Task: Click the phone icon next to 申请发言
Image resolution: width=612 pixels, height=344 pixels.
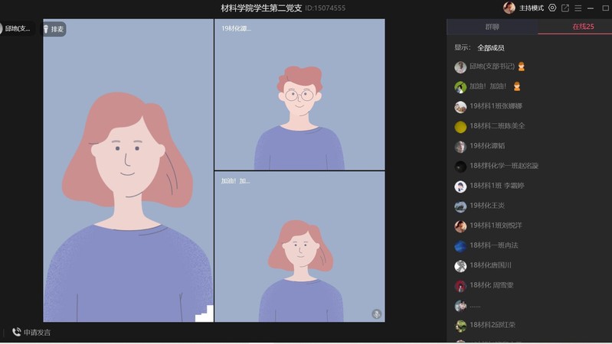Action: click(x=16, y=333)
